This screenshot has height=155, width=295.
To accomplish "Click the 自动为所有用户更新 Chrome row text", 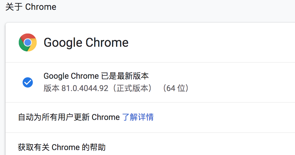I will click(69, 117).
